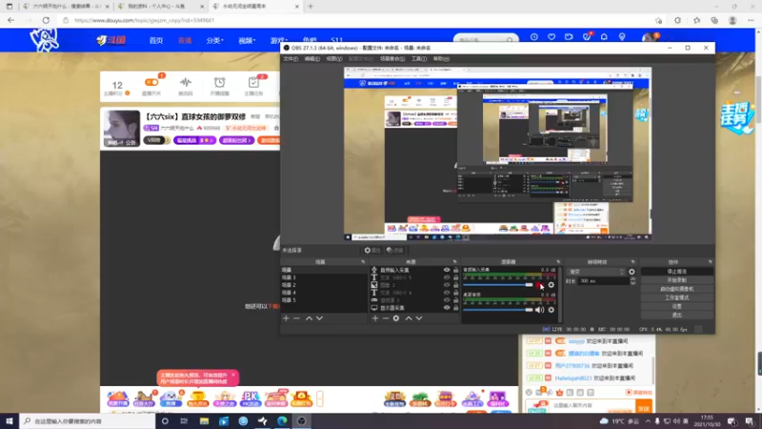Screen dimensions: 762x429
Task: Click 停止推流 button in OBS Controls
Action: (677, 272)
